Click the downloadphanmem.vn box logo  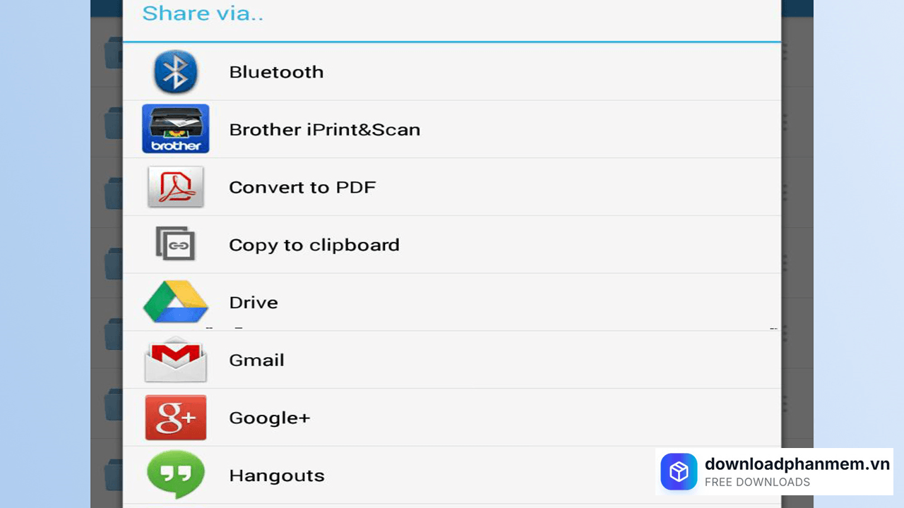pyautogui.click(x=679, y=471)
